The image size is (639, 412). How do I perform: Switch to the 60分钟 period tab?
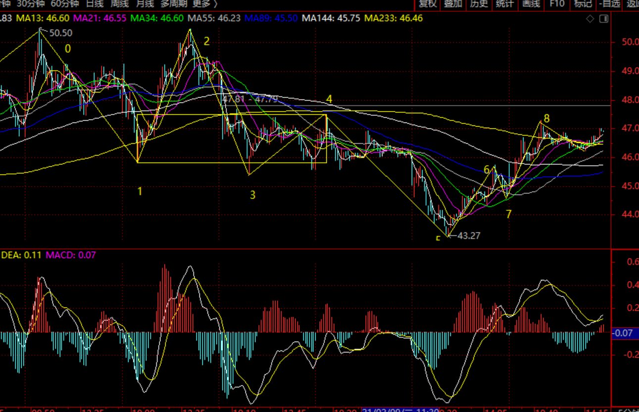tap(65, 4)
